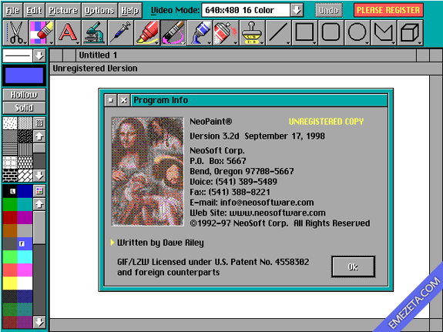Select the Eyedropper syringe tool
This screenshot has width=443, height=332.
pos(121,33)
